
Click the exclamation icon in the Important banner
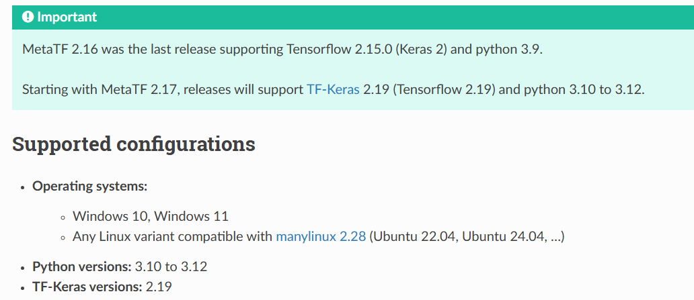point(28,17)
